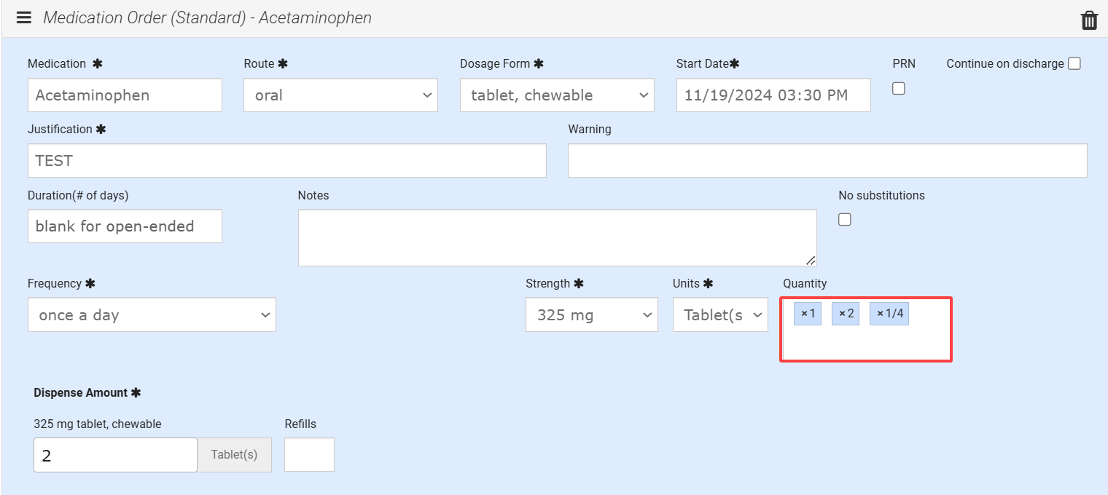
Task: Toggle the PRN checkbox
Action: click(x=899, y=88)
